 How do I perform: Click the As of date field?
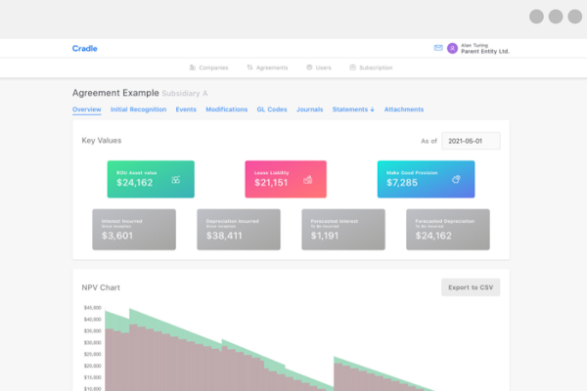[x=471, y=141]
